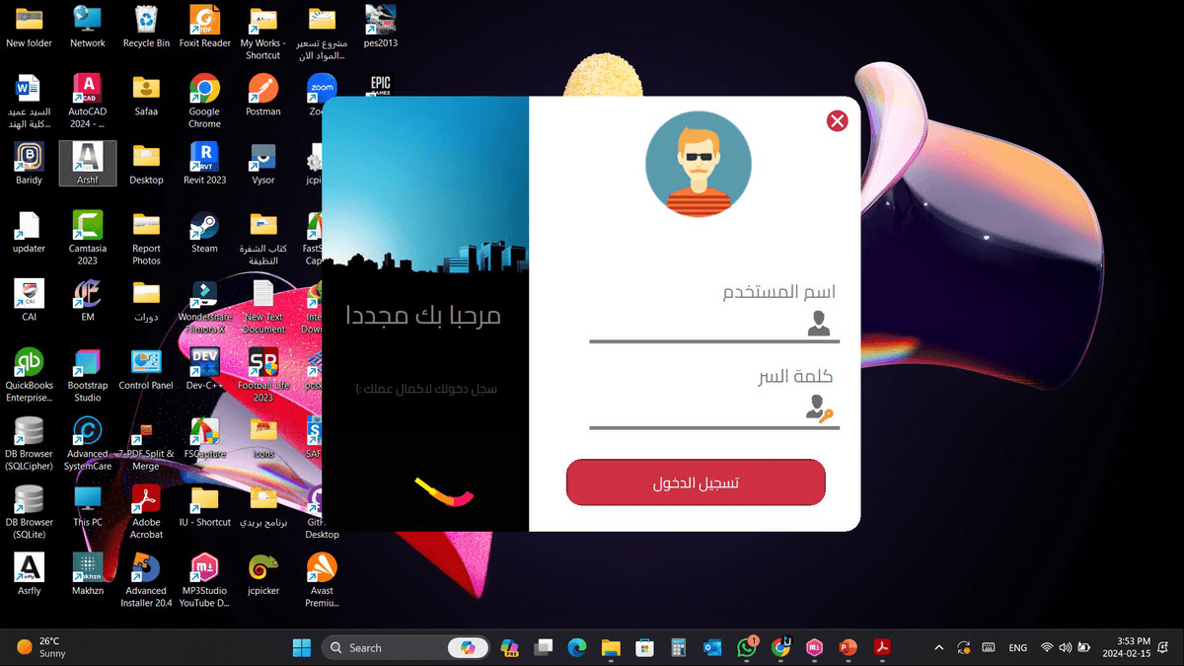Click the Steam desktop shortcut
1184x666 pixels.
coord(204,232)
